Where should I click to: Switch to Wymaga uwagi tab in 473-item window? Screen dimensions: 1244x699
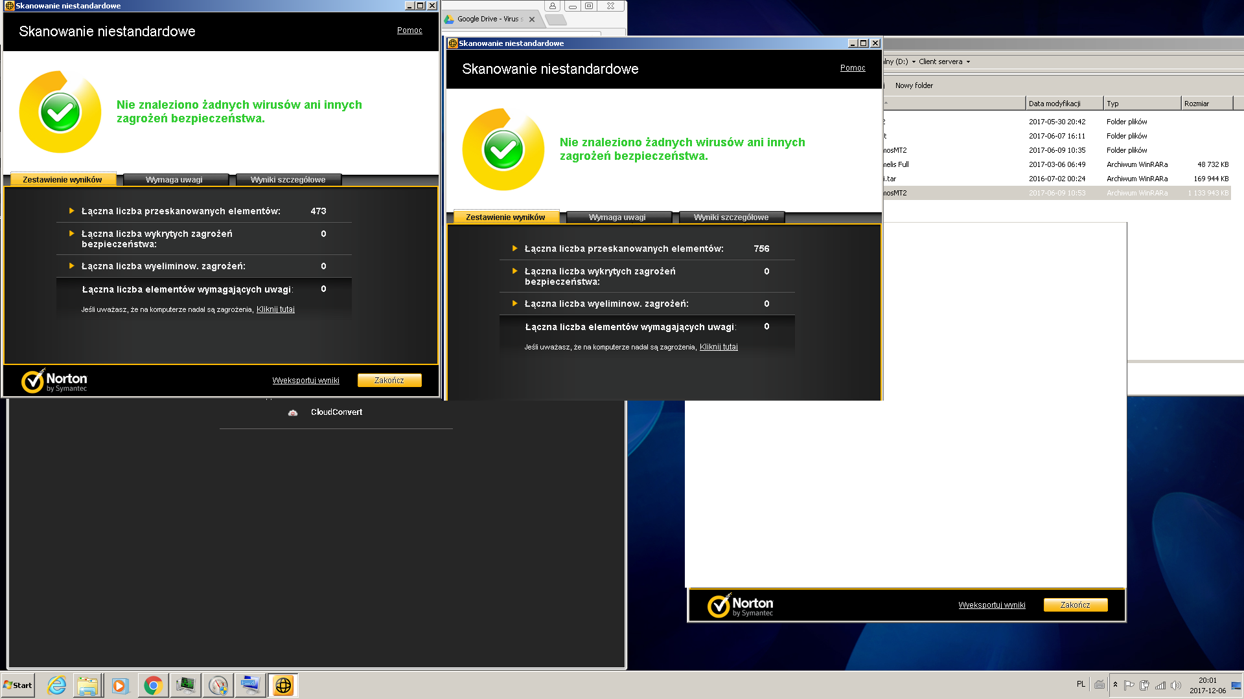pos(174,179)
